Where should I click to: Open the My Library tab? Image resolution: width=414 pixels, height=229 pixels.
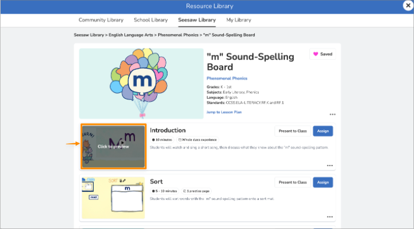point(239,20)
